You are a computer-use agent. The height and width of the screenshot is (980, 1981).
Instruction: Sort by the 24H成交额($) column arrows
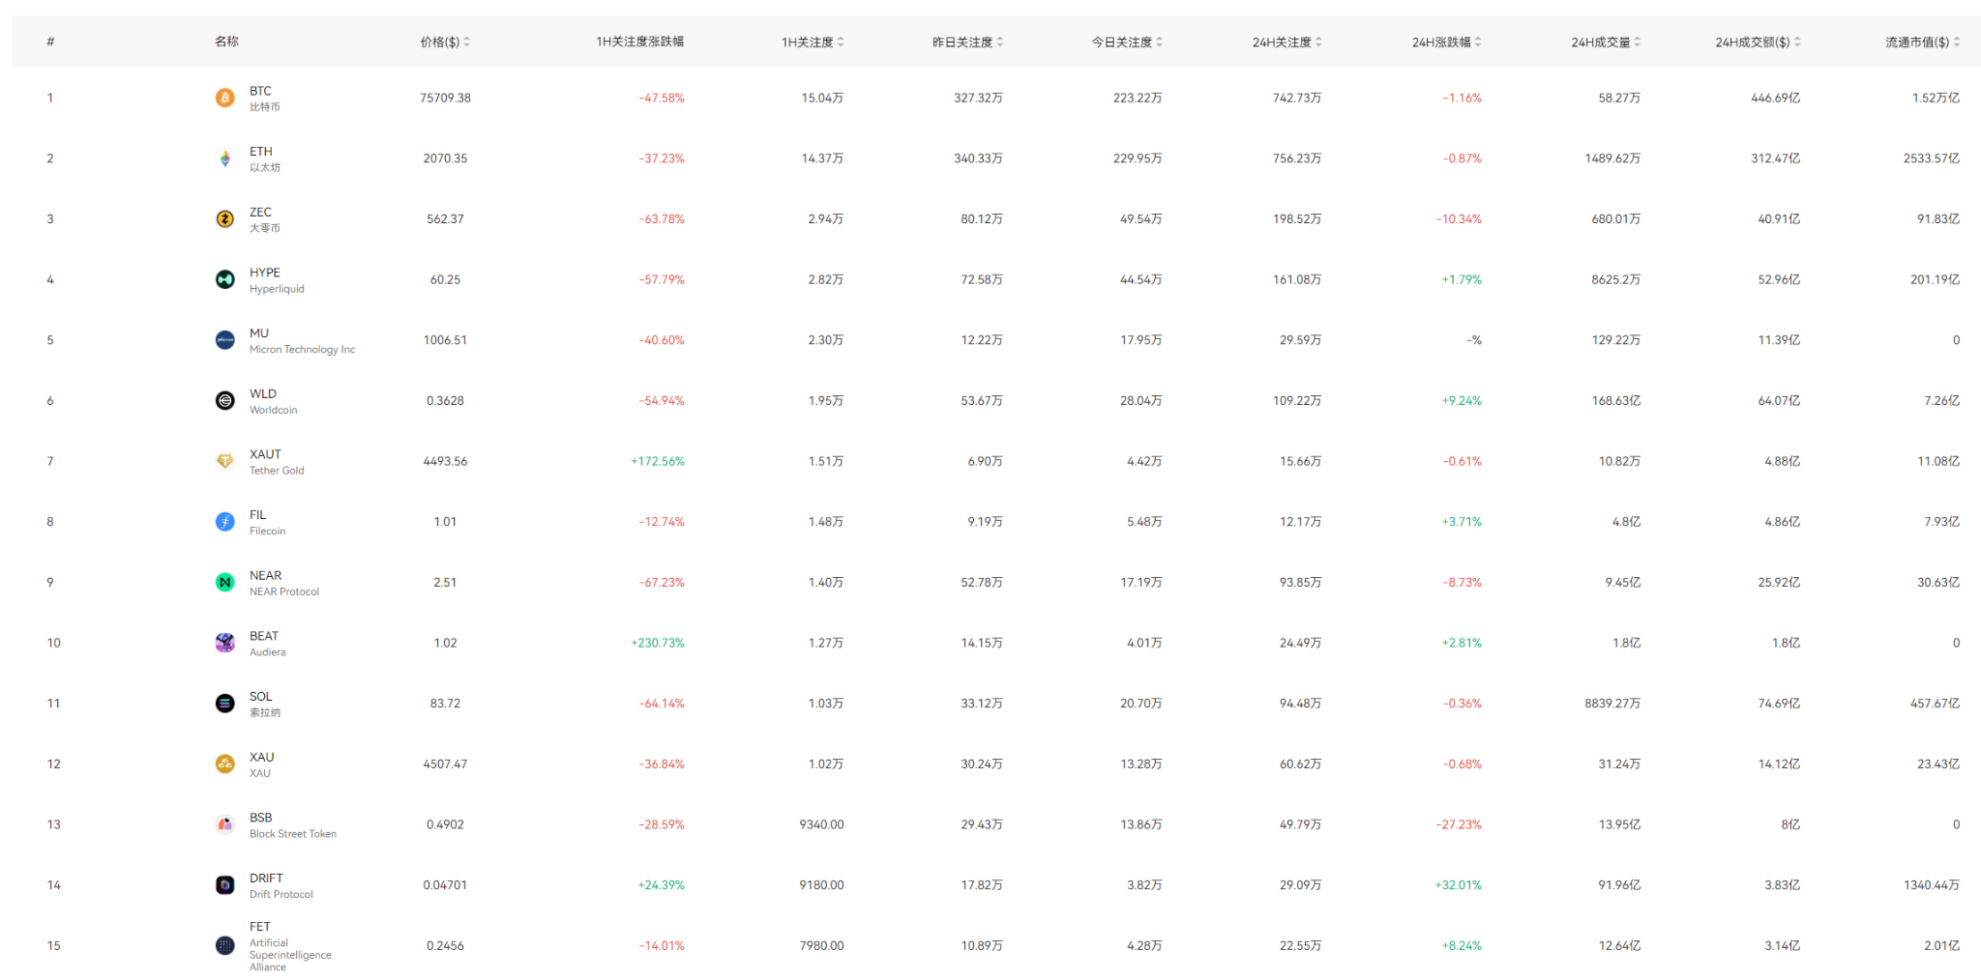click(x=1797, y=42)
